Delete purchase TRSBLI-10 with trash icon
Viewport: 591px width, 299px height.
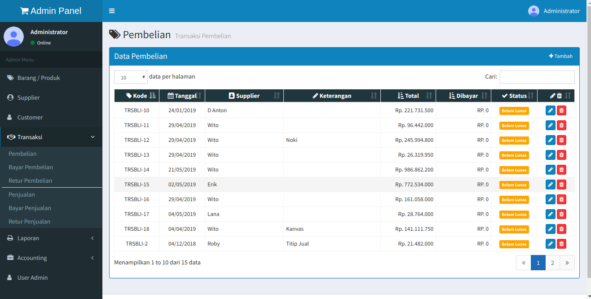click(561, 110)
